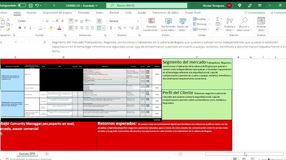Merge and center cells icon
This screenshot has width=286, height=160.
pyautogui.click(x=99, y=28)
